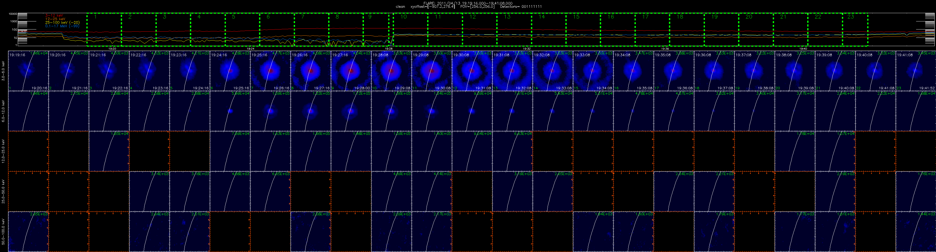Select the 50.0-100.0 keV image for interval 8
The image size is (936, 252).
(311, 231)
